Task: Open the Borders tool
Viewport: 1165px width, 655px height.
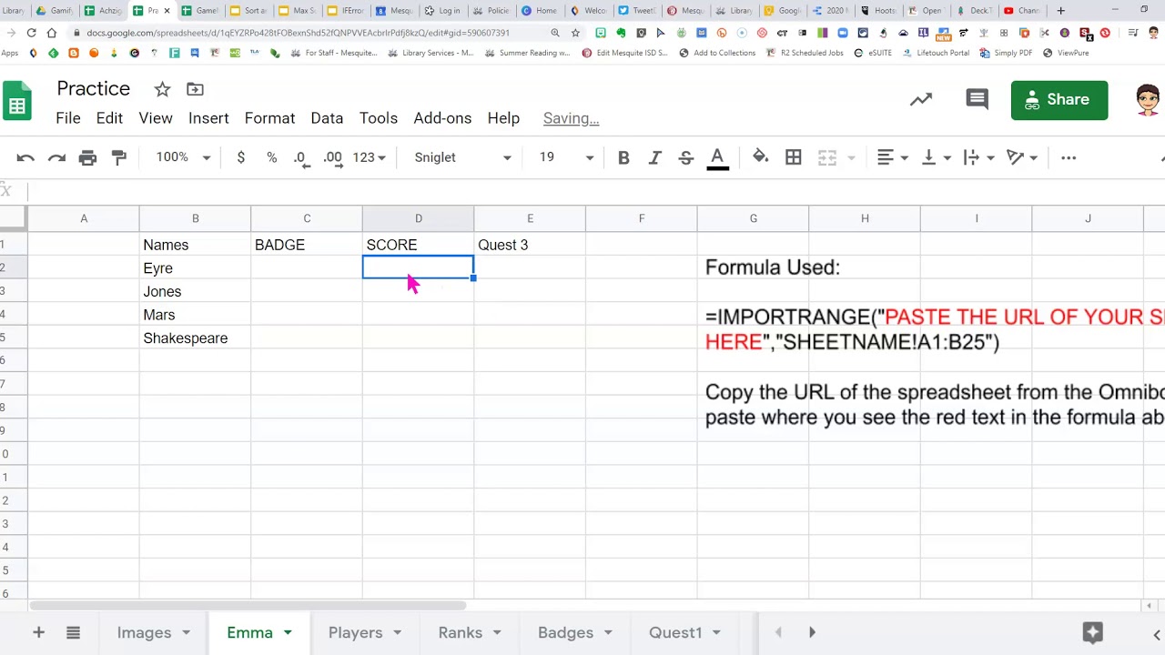Action: pyautogui.click(x=794, y=157)
